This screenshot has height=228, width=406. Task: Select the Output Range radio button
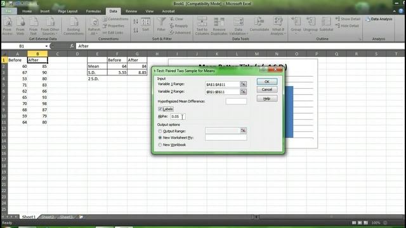pyautogui.click(x=160, y=131)
